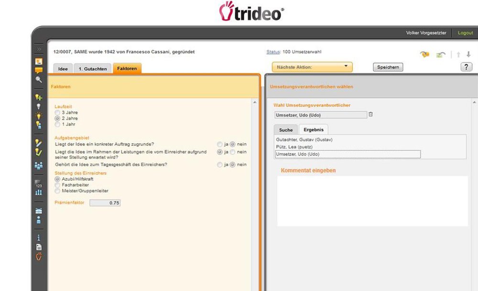Click the Prämienfaktor field showing 0.75
Screen dimensions: 478x291
[x=105, y=203]
